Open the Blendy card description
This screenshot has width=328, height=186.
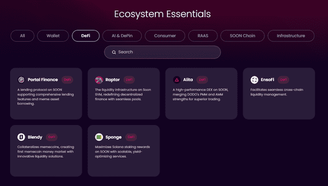tap(45, 152)
